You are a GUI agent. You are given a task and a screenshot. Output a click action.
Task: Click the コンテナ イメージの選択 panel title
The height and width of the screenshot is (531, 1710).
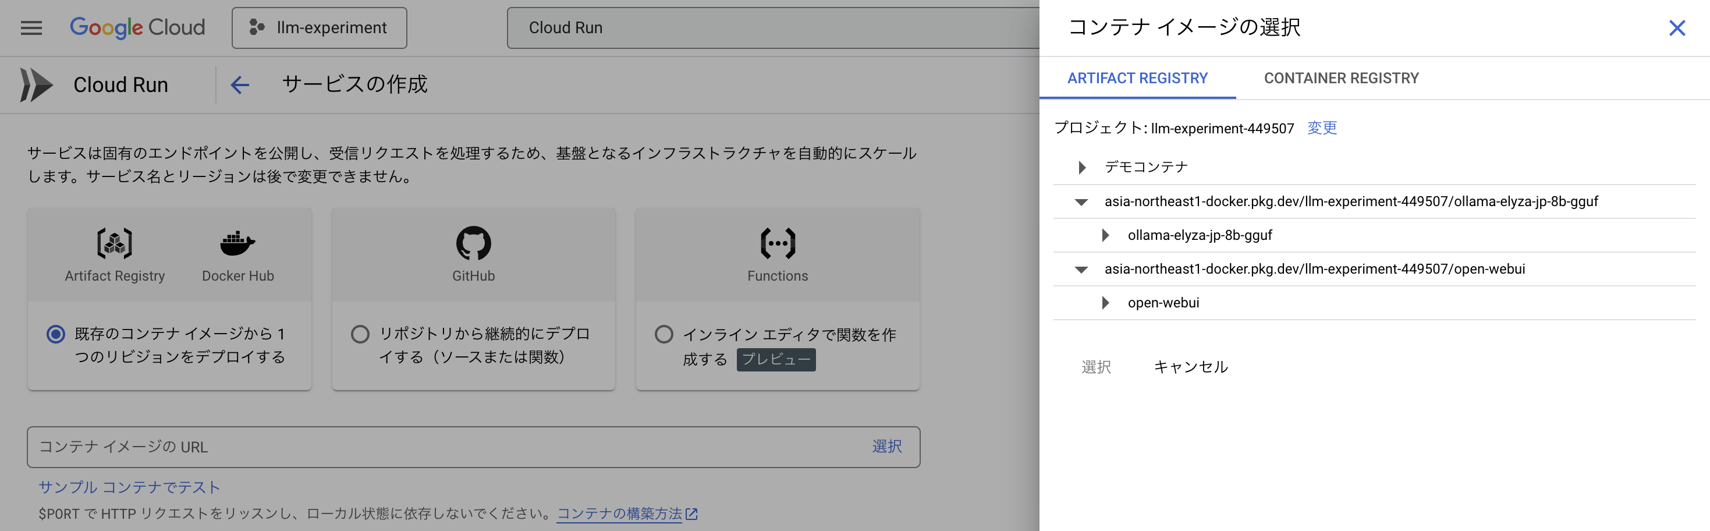pyautogui.click(x=1184, y=28)
